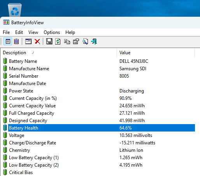Click the battery icon beside Battery Name
This screenshot has width=200, height=176.
[x=5, y=61]
